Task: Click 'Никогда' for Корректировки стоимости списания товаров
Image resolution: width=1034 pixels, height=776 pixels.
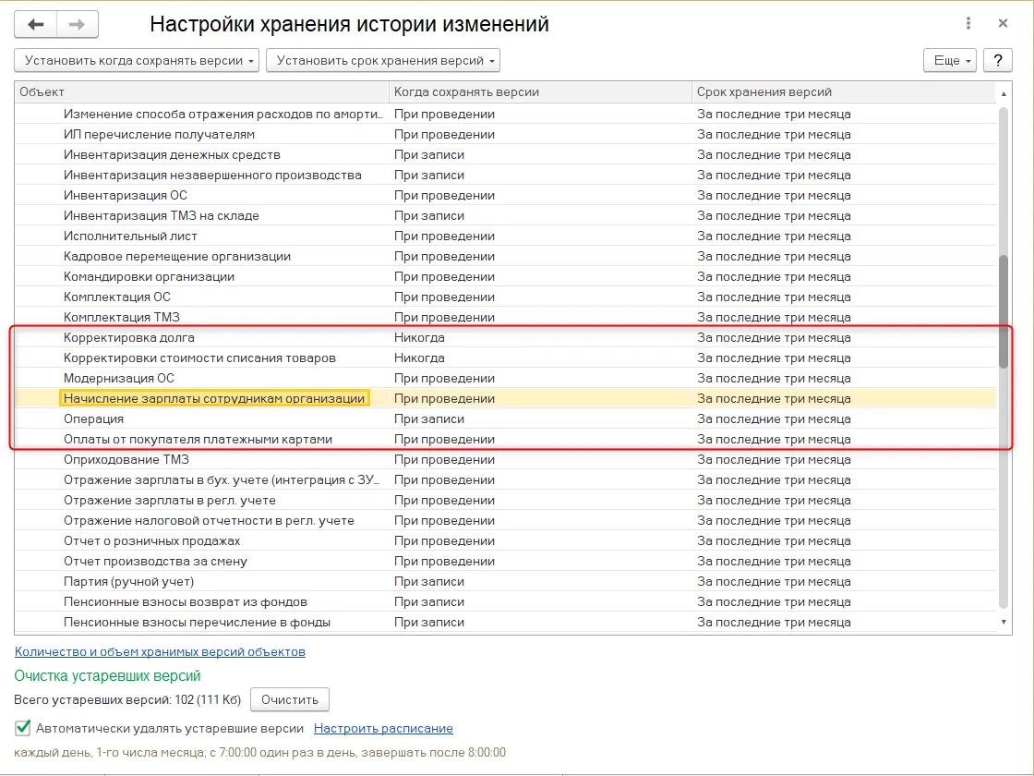Action: pyautogui.click(x=419, y=358)
